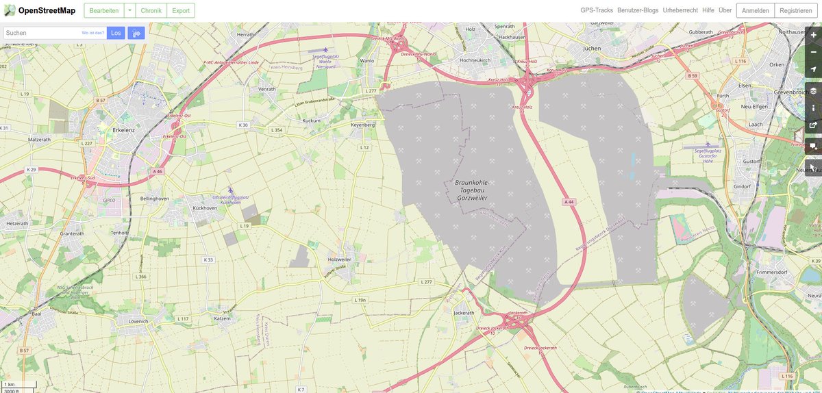Click the Kückhoven village label
Viewport: 822px width, 393px height.
[x=205, y=207]
